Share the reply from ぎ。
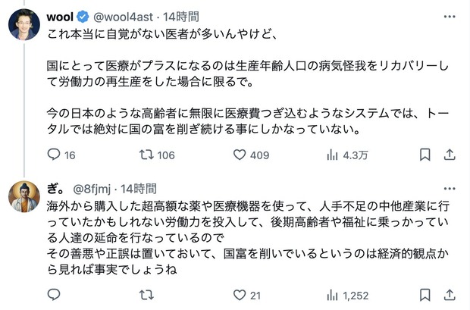This screenshot has height=310, width=470. pos(449,295)
